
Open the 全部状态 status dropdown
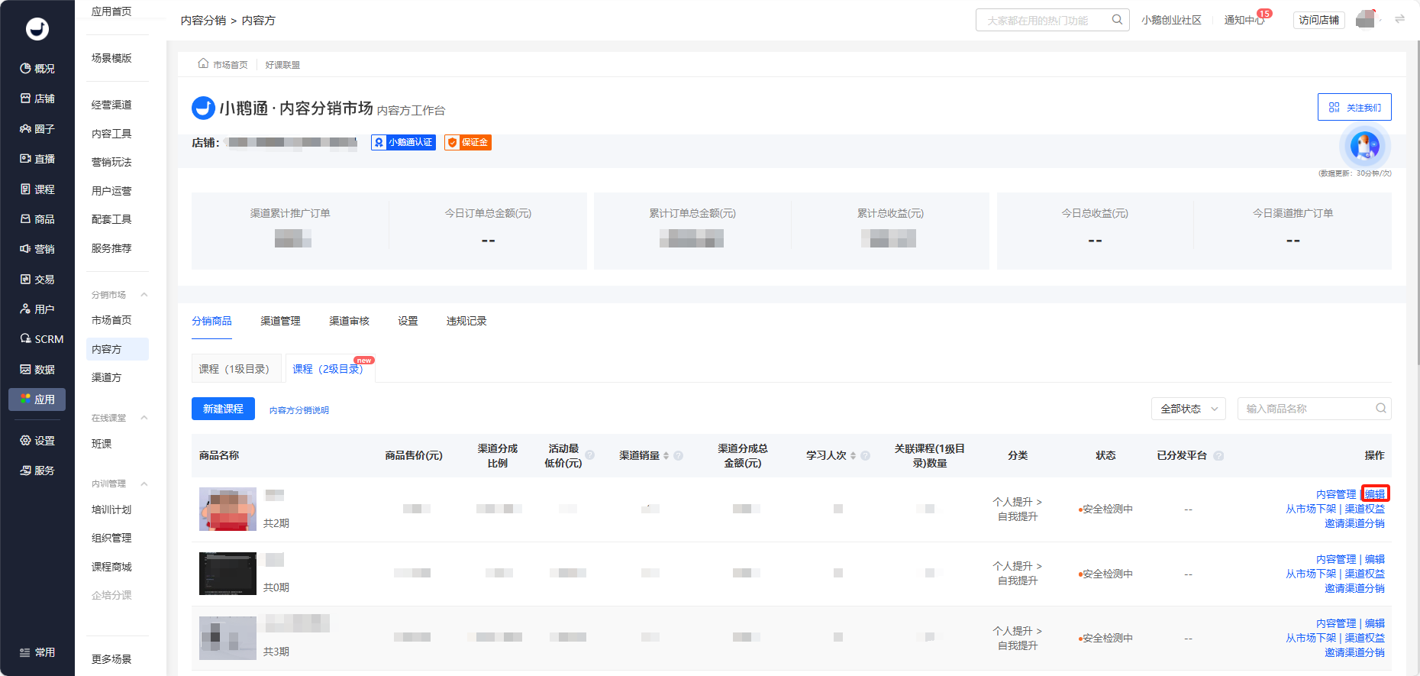pos(1188,409)
